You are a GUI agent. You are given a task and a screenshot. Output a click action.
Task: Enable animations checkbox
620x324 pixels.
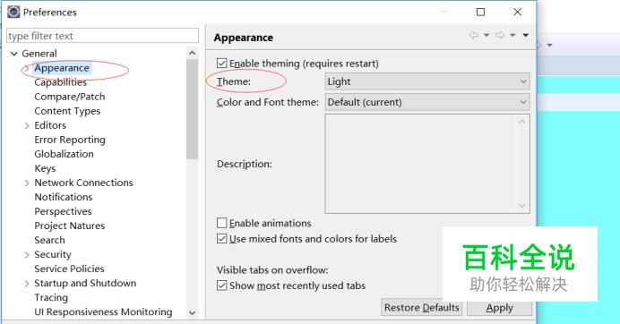click(x=222, y=223)
